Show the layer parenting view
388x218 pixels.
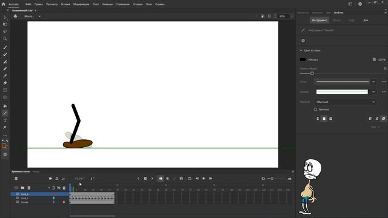[57, 179]
